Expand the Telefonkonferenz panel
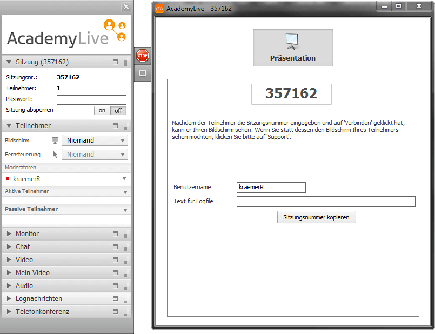Viewport: 435px width, 334px height. [x=9, y=311]
